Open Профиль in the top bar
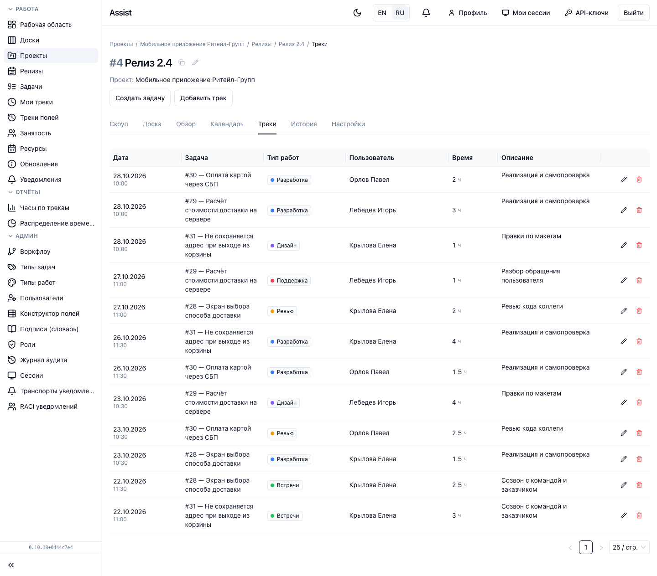 pyautogui.click(x=468, y=13)
